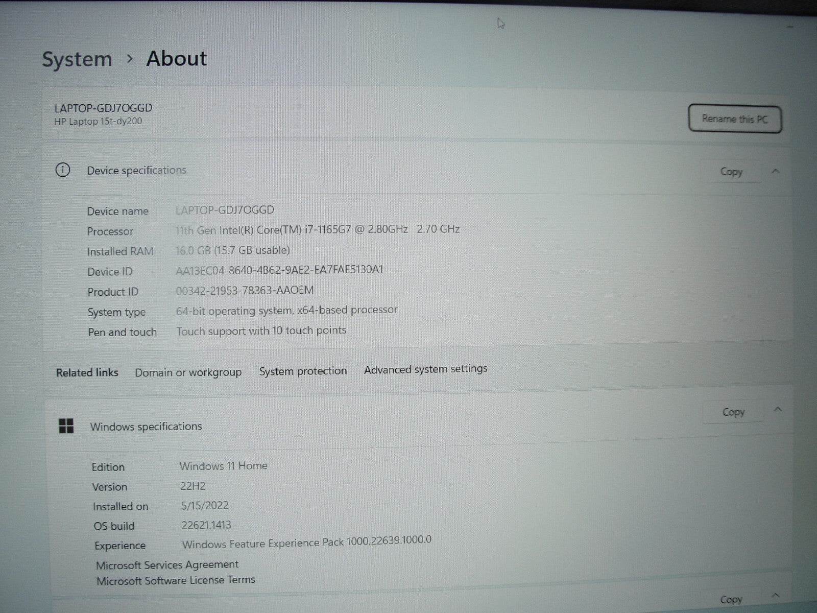Click the breadcrumb arrow between System and About
This screenshot has width=817, height=613.
[130, 59]
